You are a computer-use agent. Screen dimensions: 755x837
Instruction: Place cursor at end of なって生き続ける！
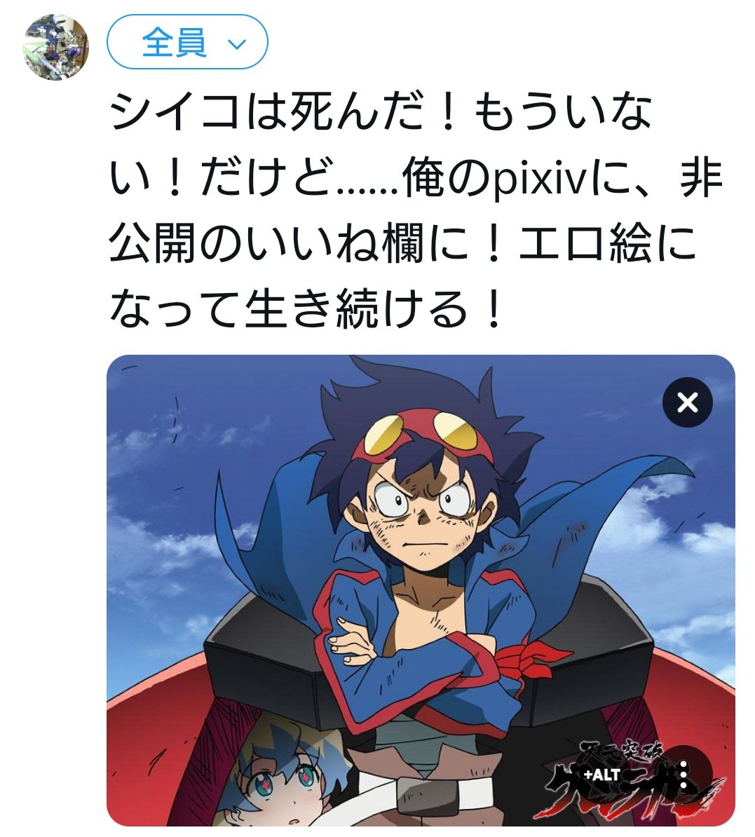504,310
